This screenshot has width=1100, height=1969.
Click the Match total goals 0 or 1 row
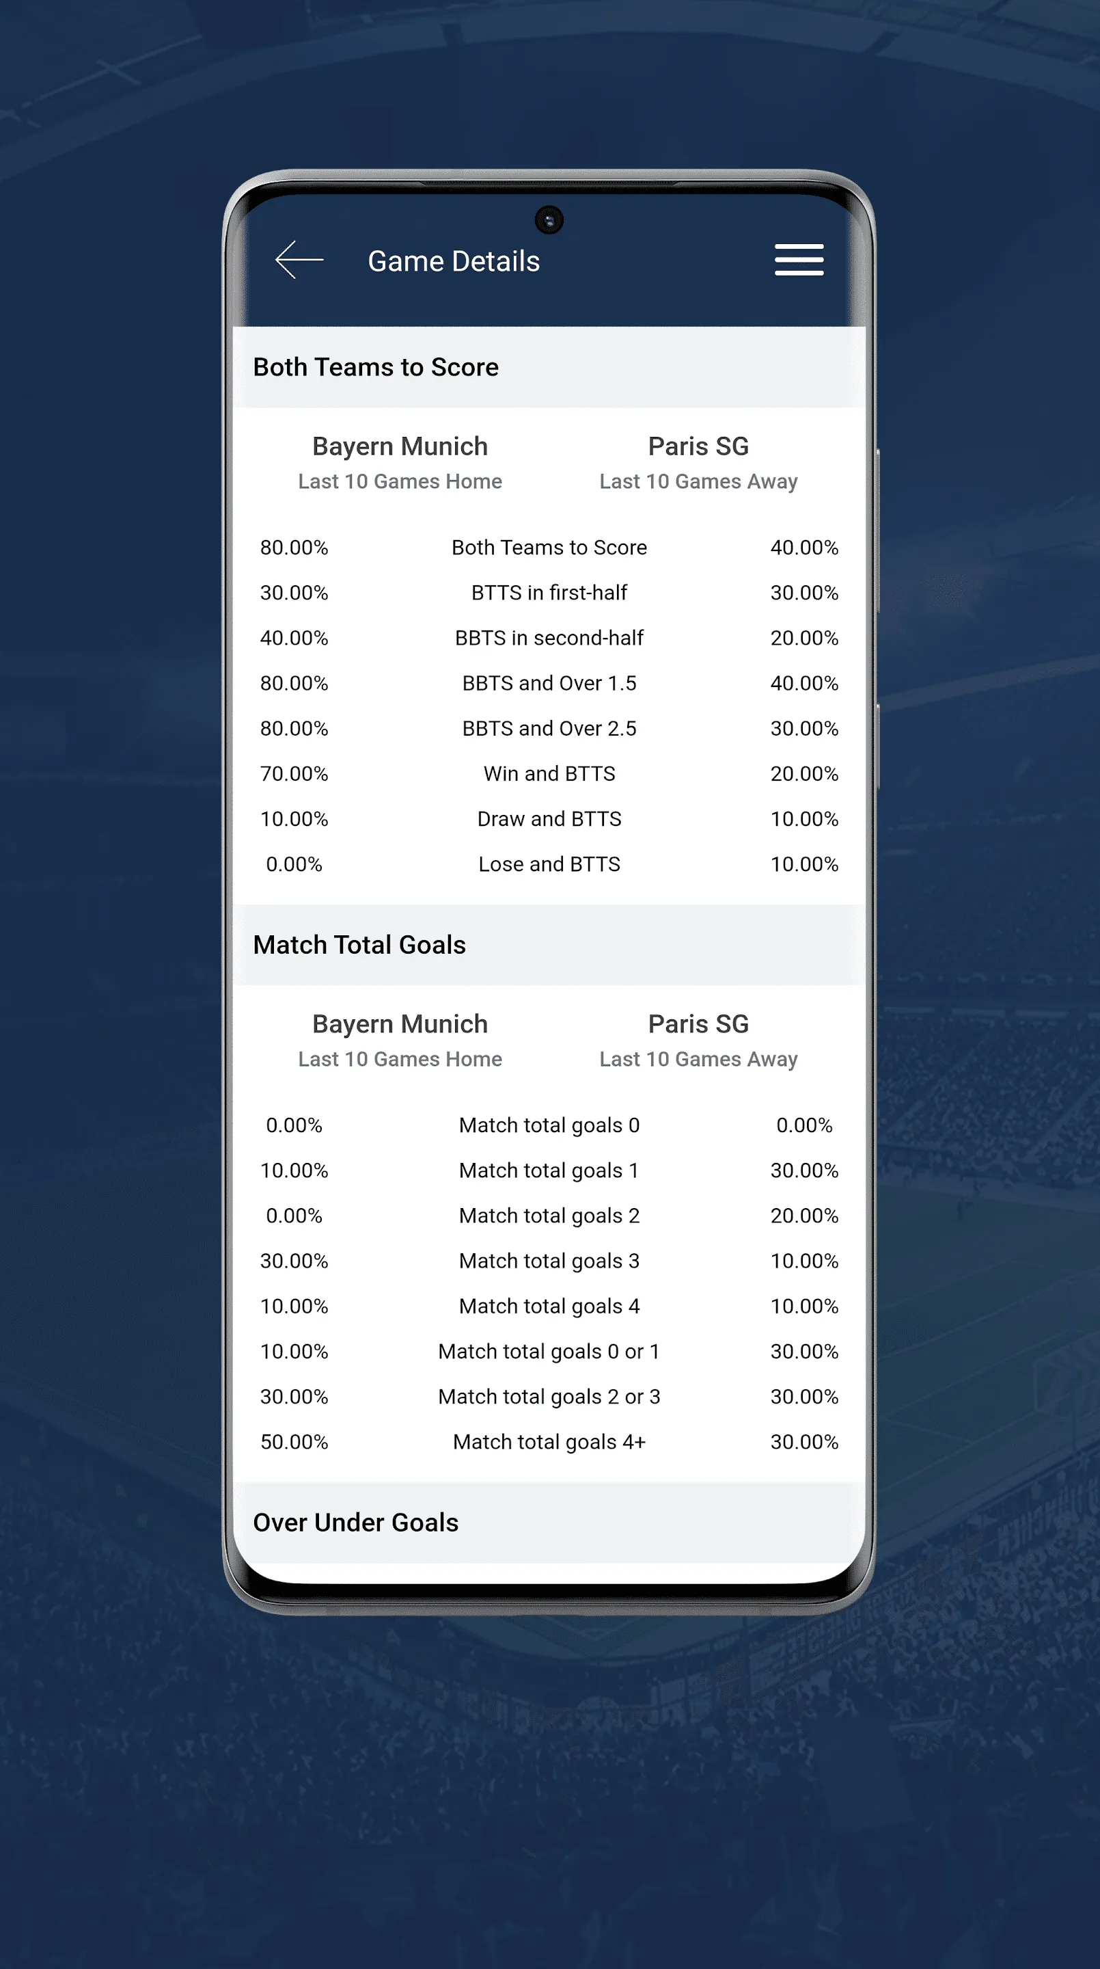coord(549,1352)
